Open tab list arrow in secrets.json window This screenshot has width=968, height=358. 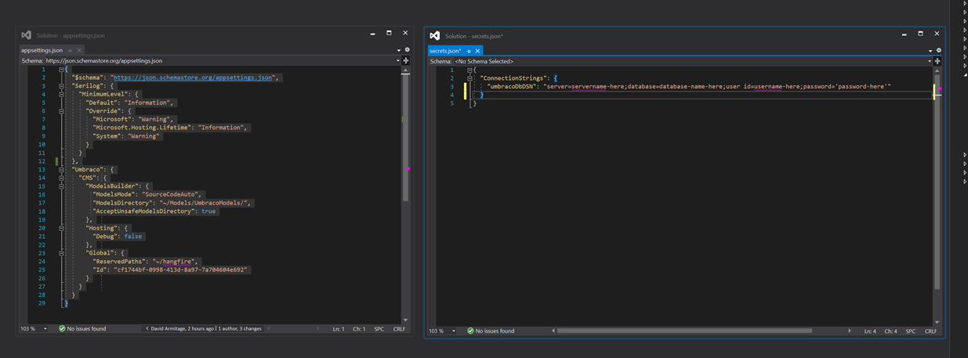(x=930, y=51)
